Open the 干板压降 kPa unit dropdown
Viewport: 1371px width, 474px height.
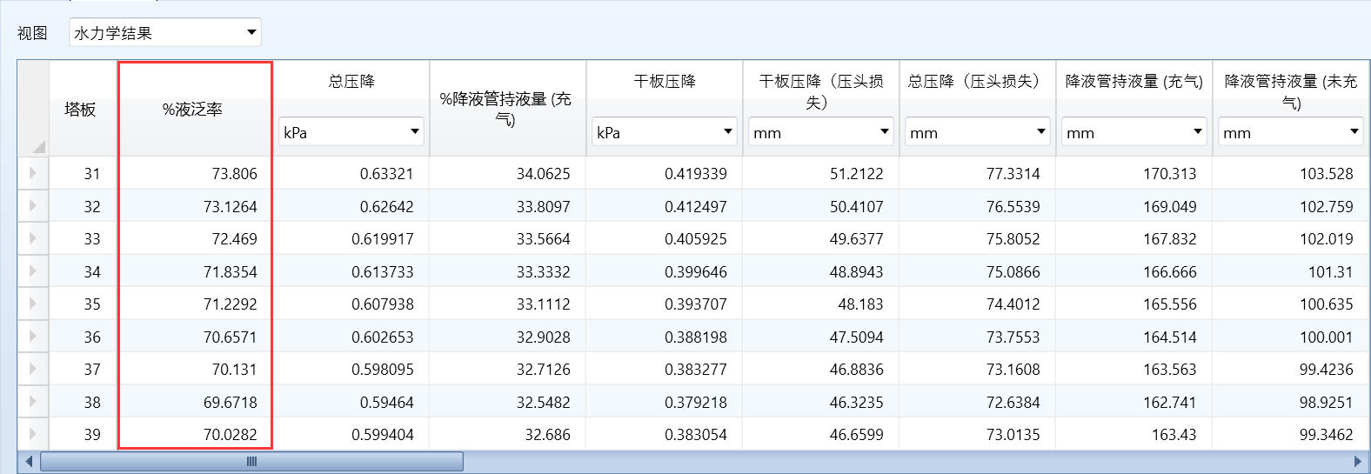pos(665,132)
